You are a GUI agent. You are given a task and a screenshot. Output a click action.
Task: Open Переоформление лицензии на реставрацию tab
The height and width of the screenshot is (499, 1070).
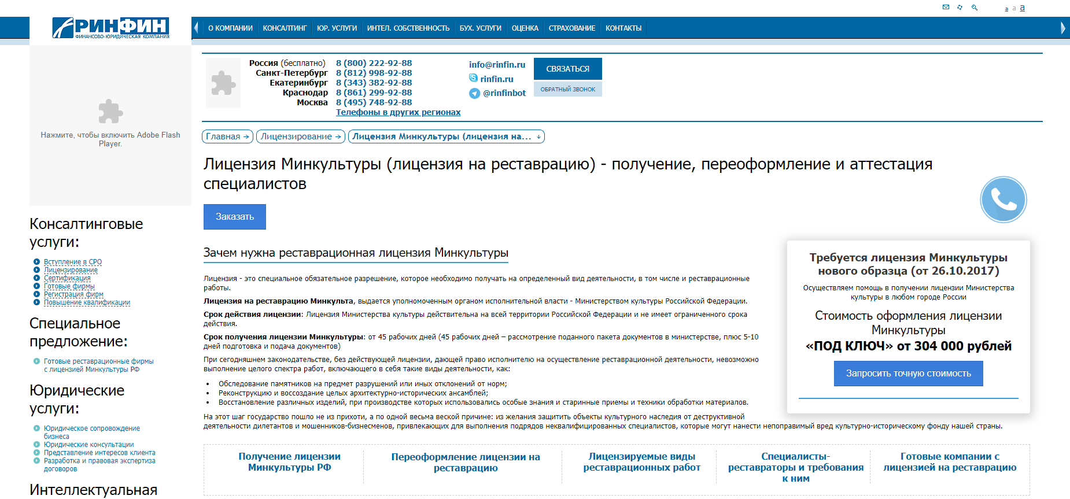point(466,462)
